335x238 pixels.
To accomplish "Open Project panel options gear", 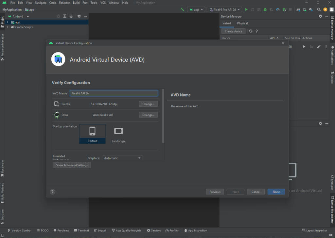I will tap(79, 16).
